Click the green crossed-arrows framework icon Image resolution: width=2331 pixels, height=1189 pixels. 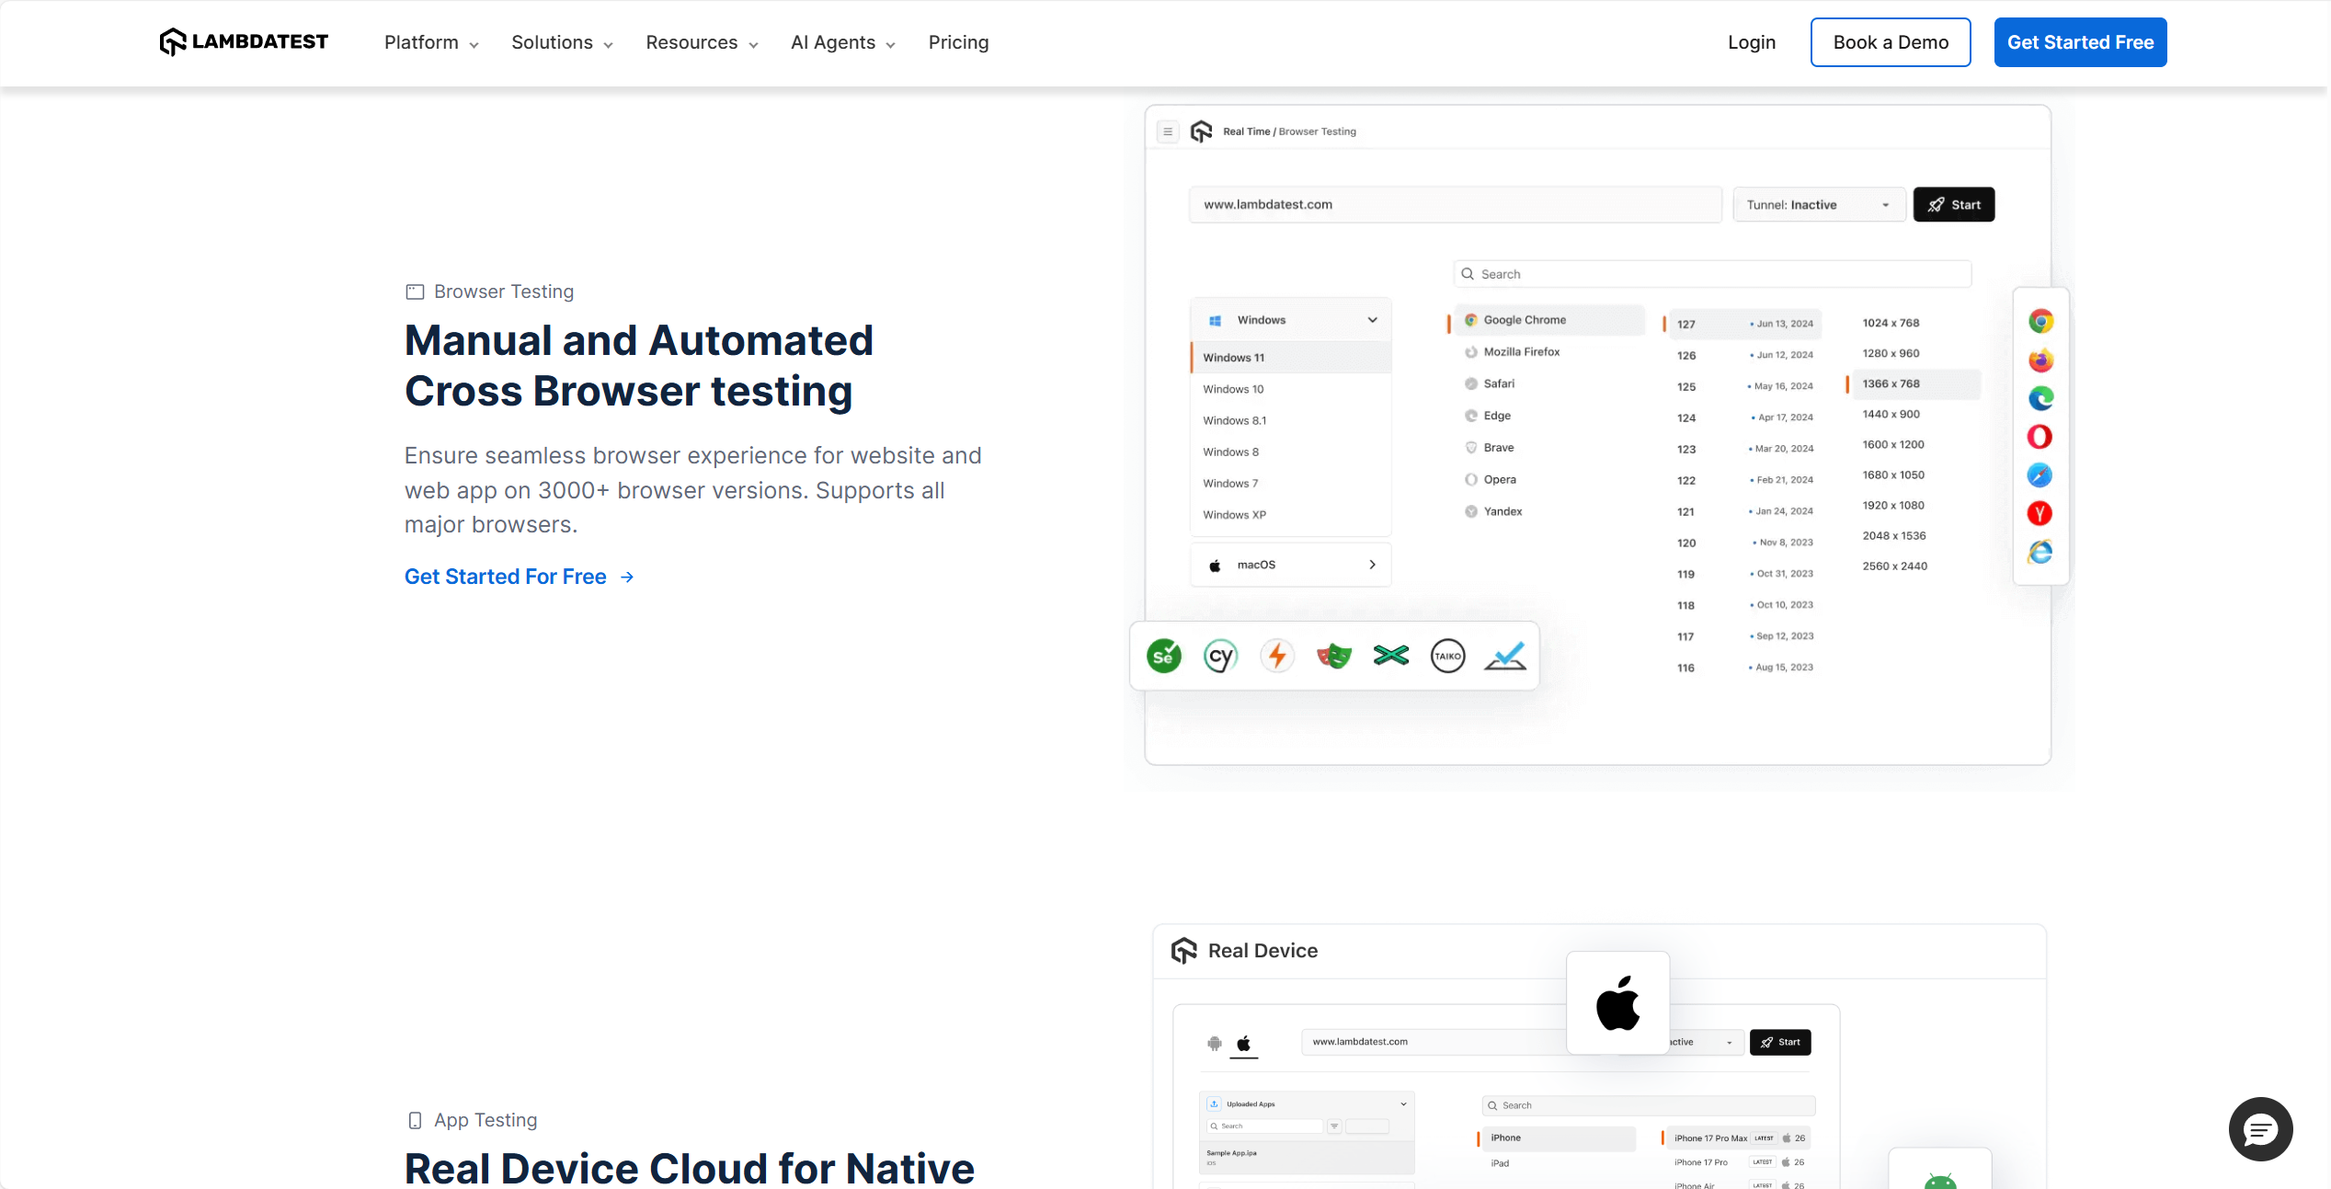(x=1391, y=656)
